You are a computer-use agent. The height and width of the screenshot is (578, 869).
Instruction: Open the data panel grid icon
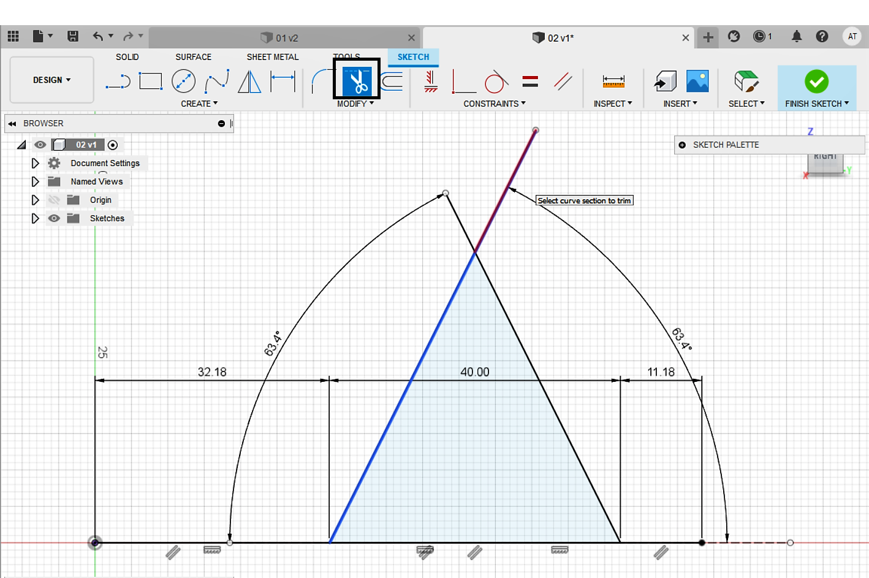(13, 36)
